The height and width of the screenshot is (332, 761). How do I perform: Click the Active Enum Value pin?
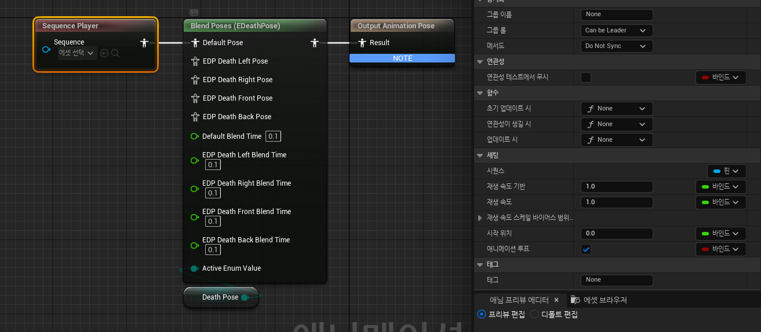click(195, 268)
